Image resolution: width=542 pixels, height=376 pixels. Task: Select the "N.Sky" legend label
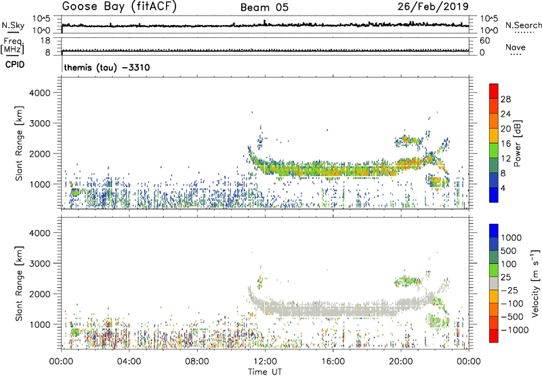[x=13, y=25]
